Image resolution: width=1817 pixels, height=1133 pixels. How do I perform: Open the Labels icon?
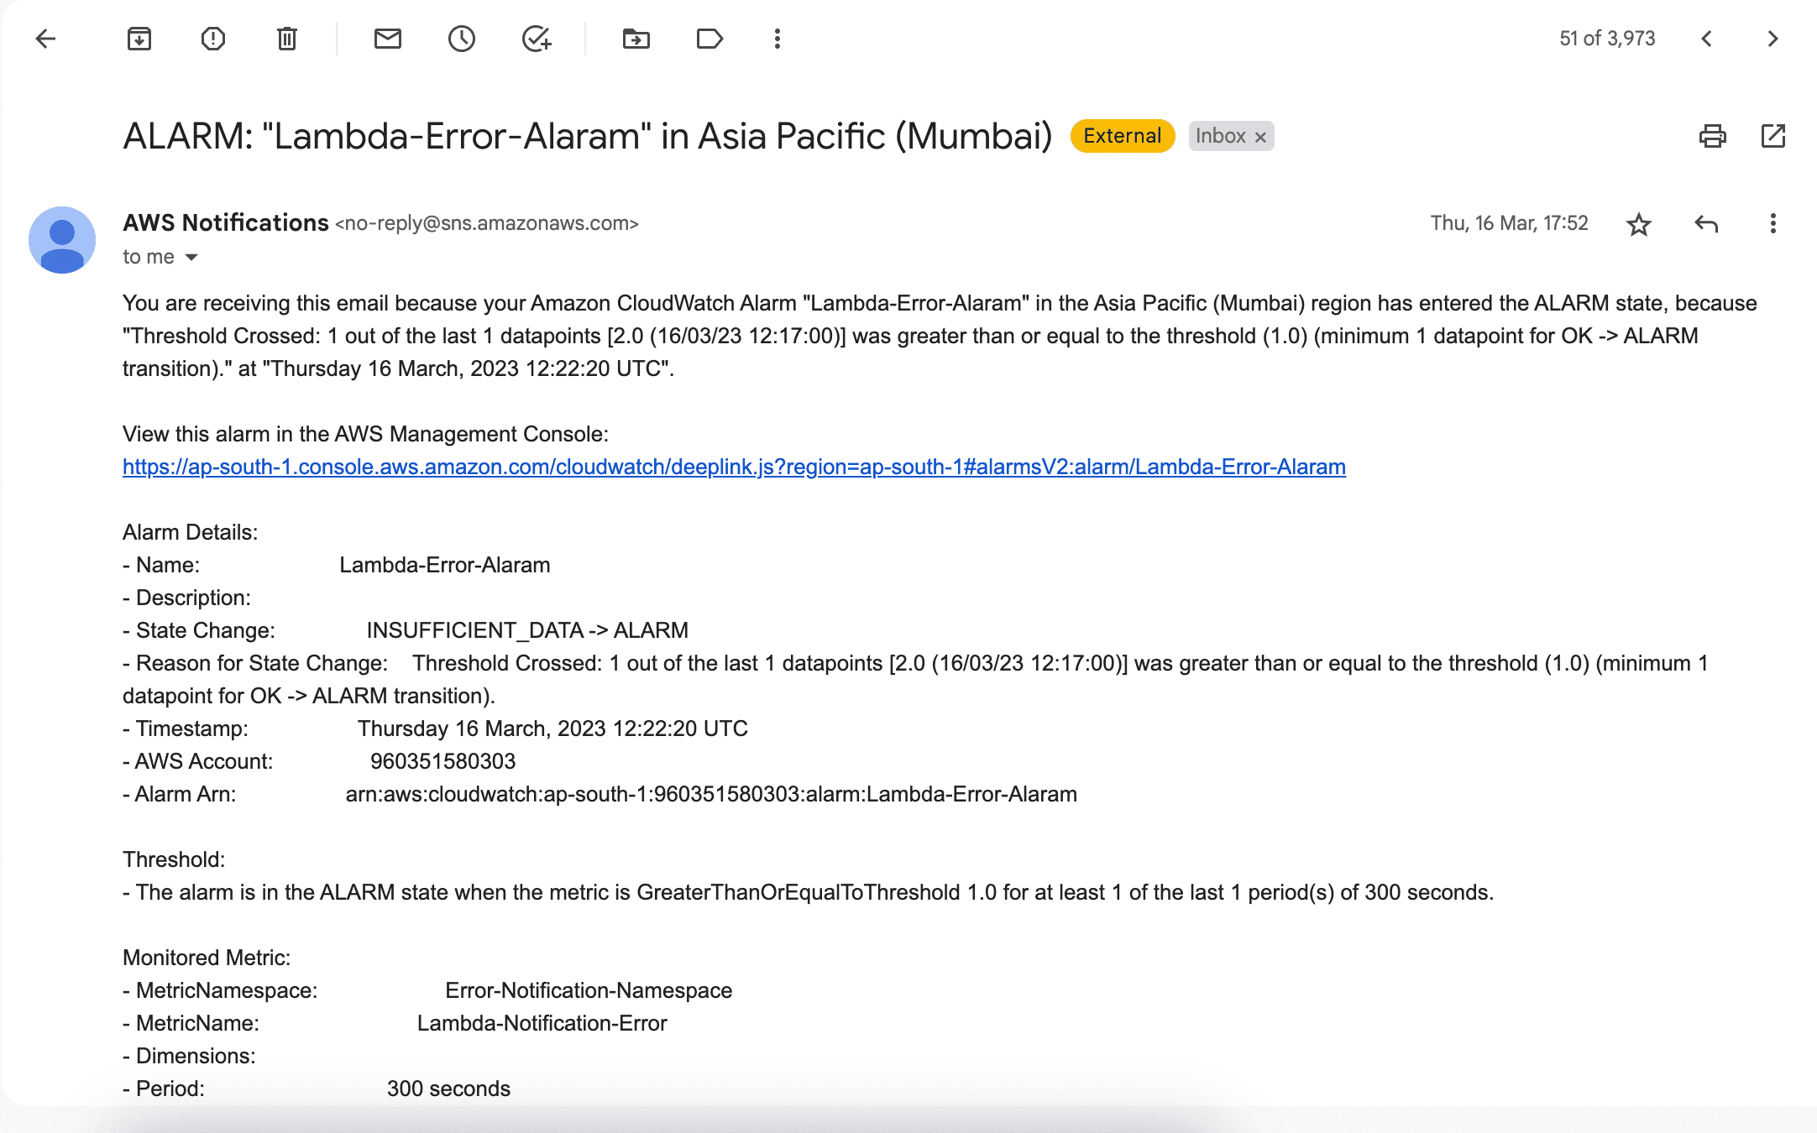(x=710, y=39)
